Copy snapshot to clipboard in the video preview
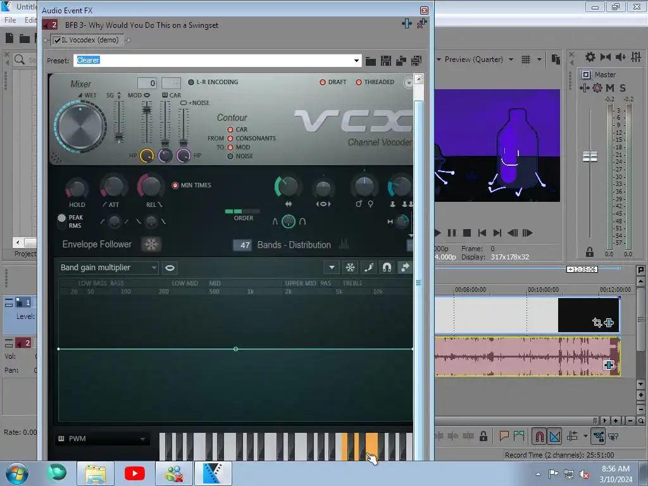This screenshot has width=648, height=486. pos(556,59)
